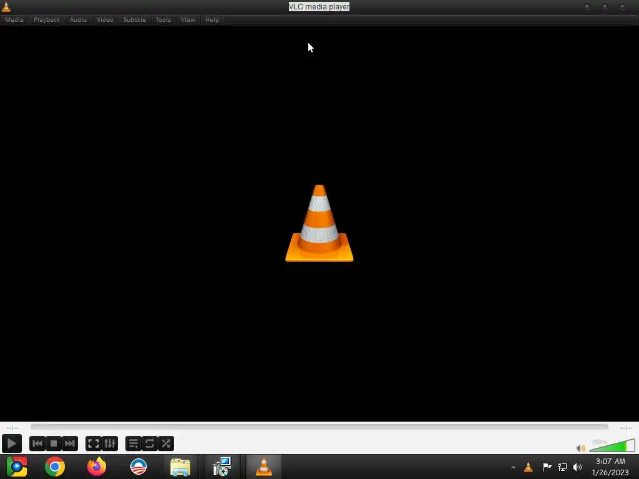The image size is (639, 479).
Task: Toggle the playlist view
Action: pos(134,443)
